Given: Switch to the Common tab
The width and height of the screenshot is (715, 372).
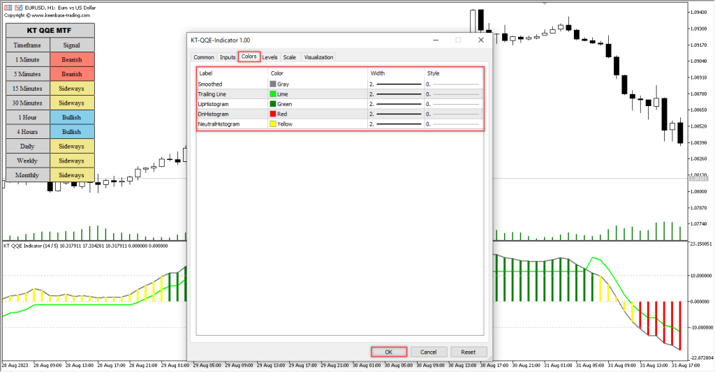Looking at the screenshot, I should (204, 57).
